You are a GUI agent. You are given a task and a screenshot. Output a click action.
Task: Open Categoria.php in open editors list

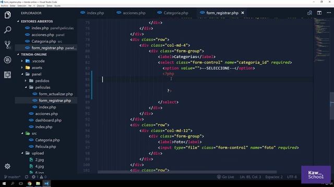click(44, 42)
